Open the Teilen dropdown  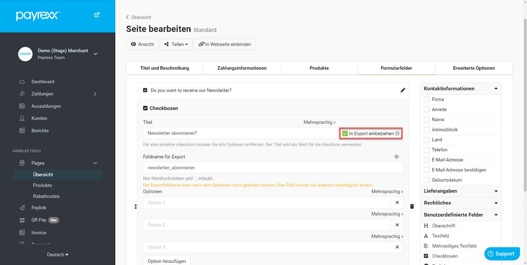pos(176,44)
